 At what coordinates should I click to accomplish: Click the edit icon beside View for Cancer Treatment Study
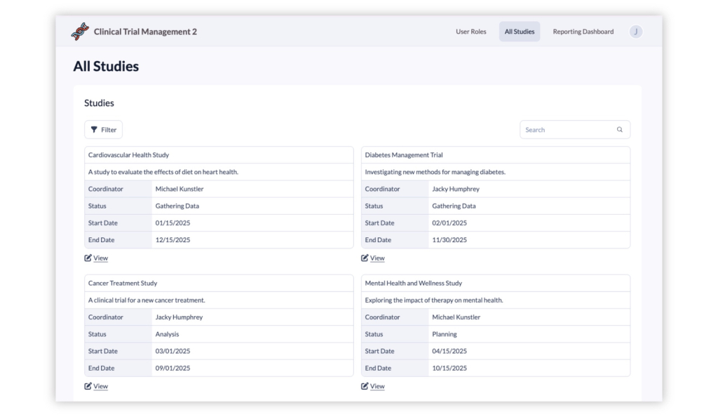pyautogui.click(x=87, y=386)
